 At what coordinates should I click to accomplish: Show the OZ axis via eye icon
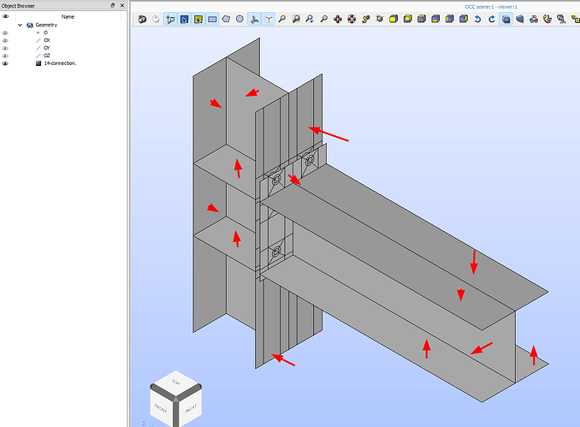tap(5, 56)
